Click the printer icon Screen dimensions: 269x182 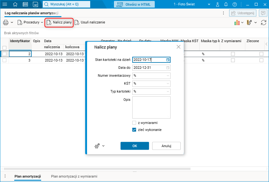click(x=6, y=22)
